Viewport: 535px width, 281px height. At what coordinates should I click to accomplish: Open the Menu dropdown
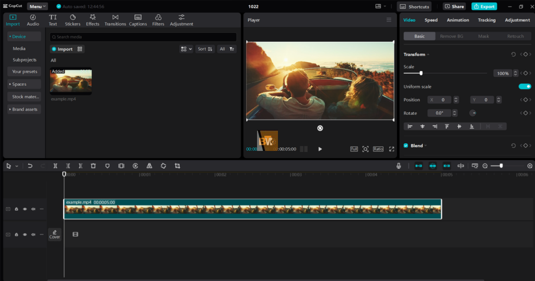point(37,6)
